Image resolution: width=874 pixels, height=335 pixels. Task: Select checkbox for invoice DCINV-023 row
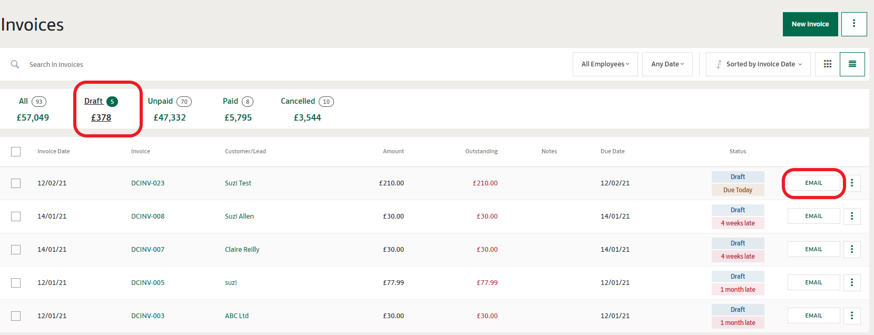click(16, 183)
